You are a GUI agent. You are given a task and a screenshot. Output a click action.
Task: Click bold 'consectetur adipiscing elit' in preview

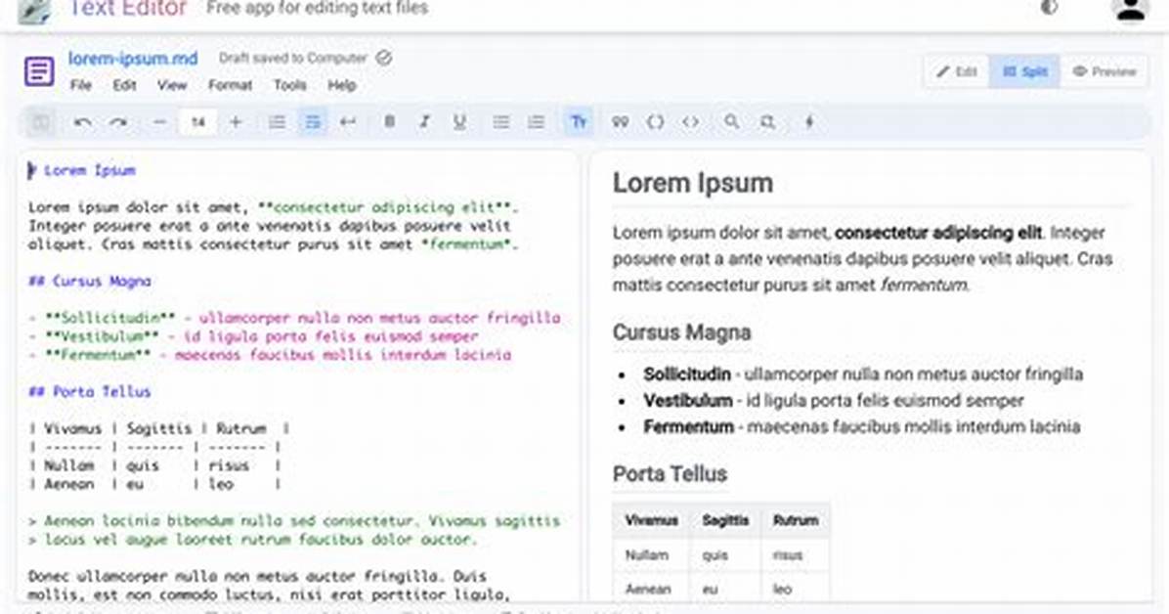(x=938, y=233)
